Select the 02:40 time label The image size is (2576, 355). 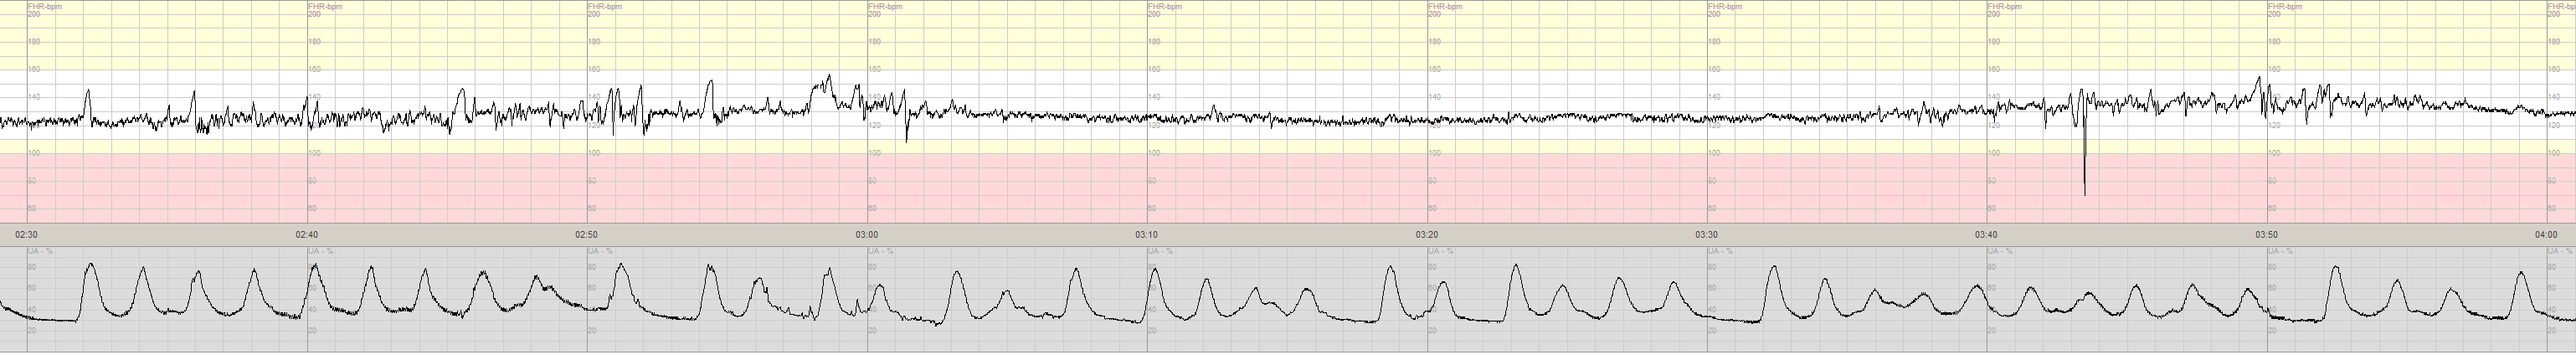pos(307,235)
